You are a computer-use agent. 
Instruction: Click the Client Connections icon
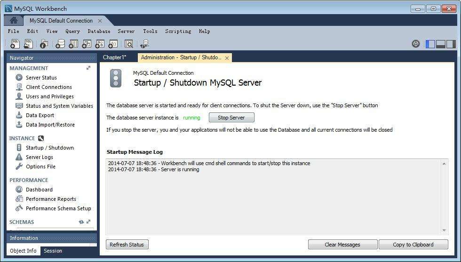click(19, 87)
